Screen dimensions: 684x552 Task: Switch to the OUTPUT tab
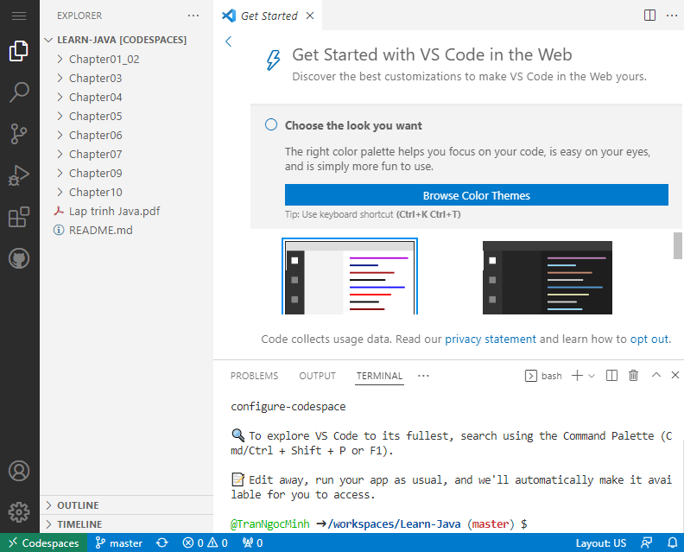317,376
